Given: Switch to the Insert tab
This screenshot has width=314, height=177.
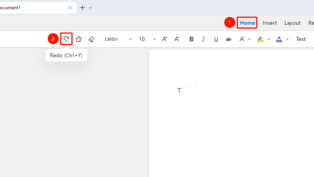Looking at the screenshot, I should [x=270, y=23].
